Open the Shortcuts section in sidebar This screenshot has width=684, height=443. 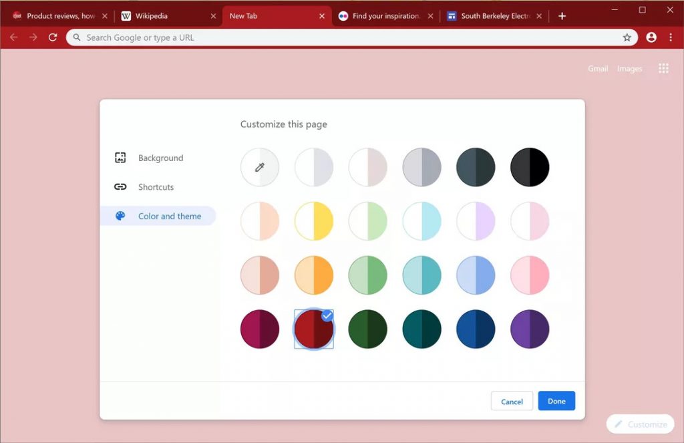155,187
